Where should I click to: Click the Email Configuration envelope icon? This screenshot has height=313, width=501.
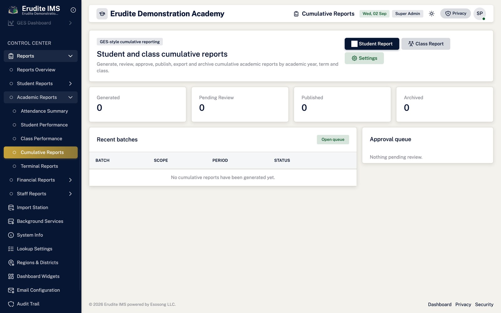coord(11,290)
